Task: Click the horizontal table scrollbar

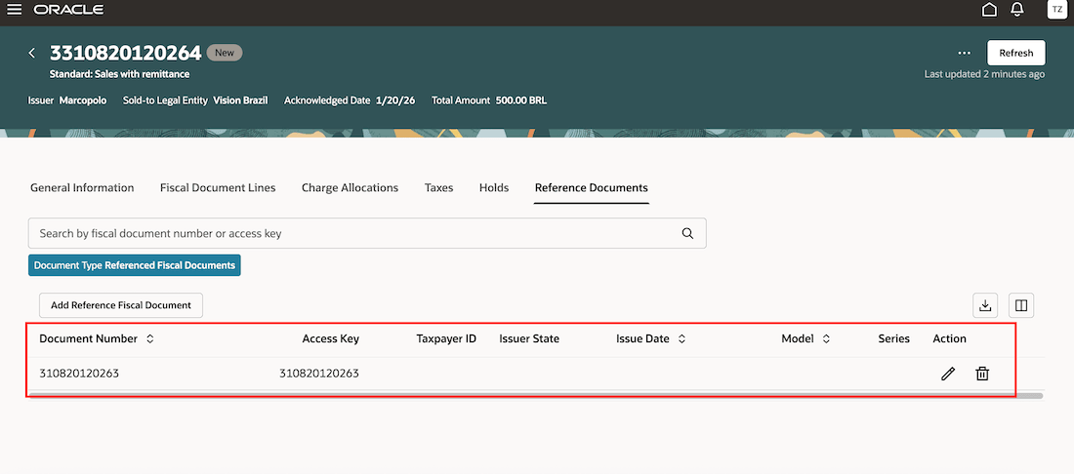Action: 535,395
